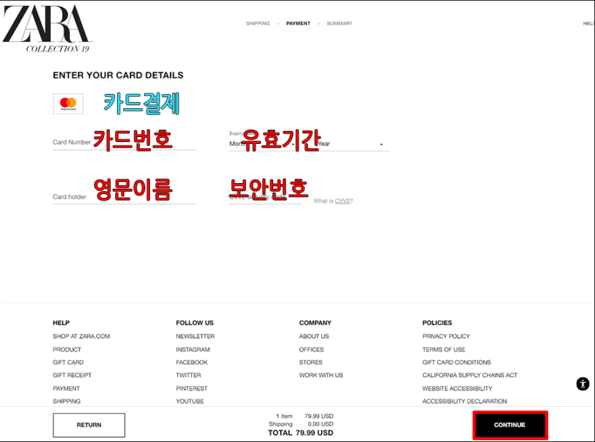Open SHIPPING help link in footer
Image resolution: width=595 pixels, height=442 pixels.
67,401
